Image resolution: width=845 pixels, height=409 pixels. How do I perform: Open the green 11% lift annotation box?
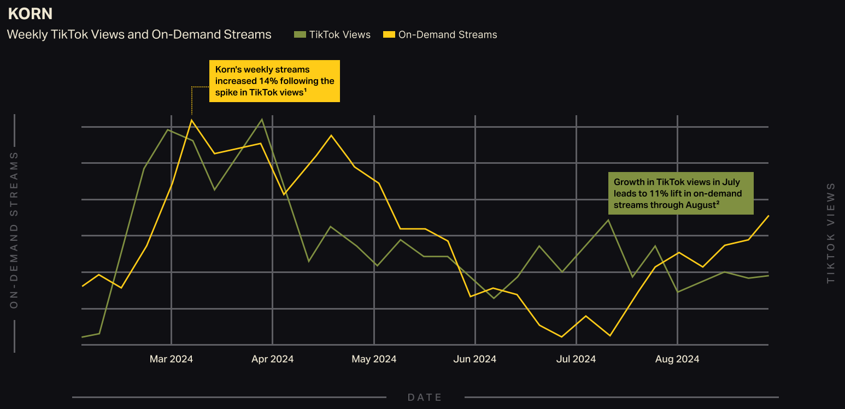coord(680,193)
